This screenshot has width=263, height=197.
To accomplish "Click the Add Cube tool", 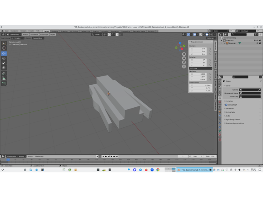I will [x=4, y=83].
